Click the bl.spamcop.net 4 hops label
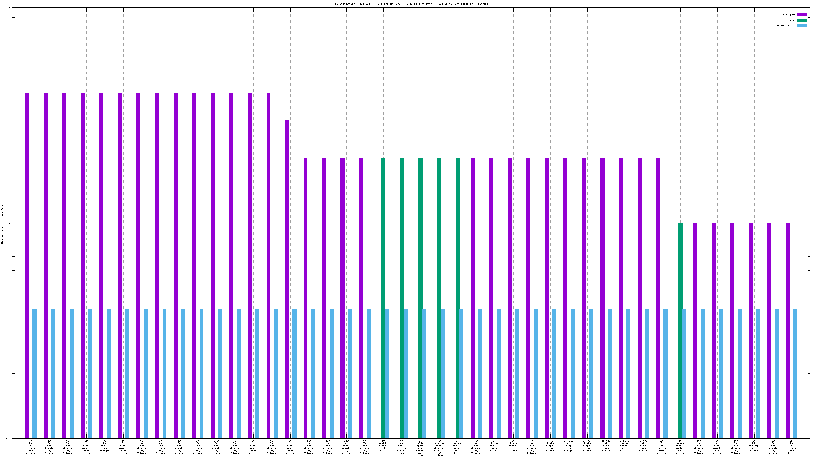 [754, 445]
